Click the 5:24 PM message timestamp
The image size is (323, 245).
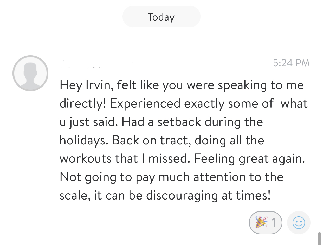coord(291,63)
